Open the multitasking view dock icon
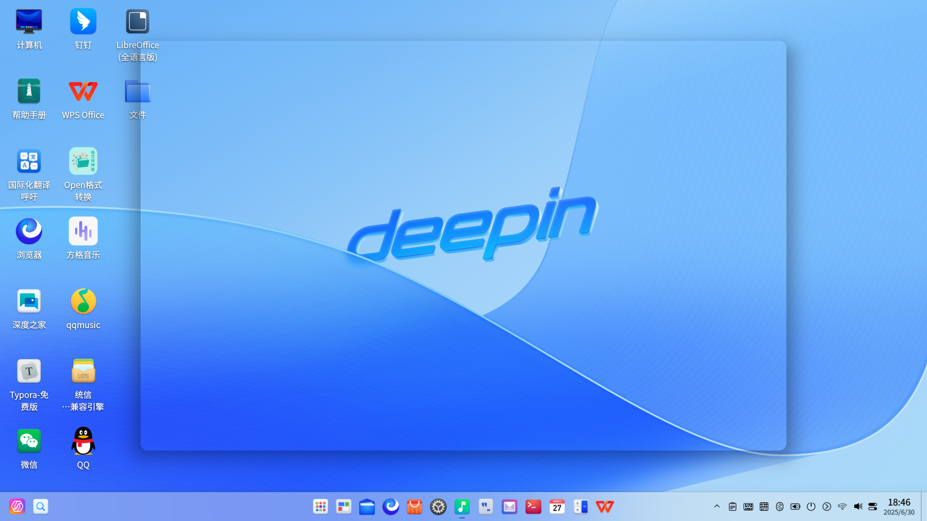Screen dimensions: 927x521 pyautogui.click(x=344, y=507)
